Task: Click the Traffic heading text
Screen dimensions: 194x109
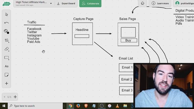Action: point(32,22)
